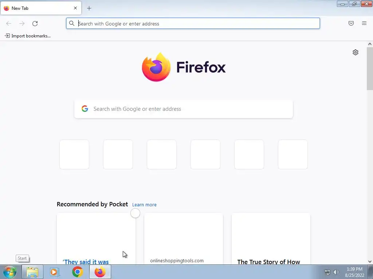Click the scrollbar up arrow
The height and width of the screenshot is (279, 373).
coord(370,44)
